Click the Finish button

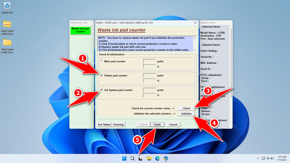[157, 124]
